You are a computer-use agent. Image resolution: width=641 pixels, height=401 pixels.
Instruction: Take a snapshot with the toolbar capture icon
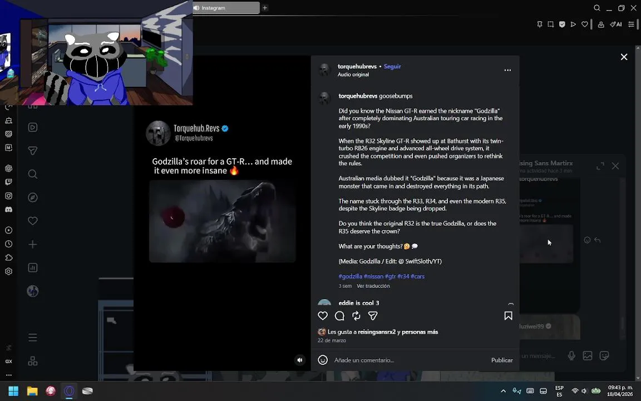(551, 25)
